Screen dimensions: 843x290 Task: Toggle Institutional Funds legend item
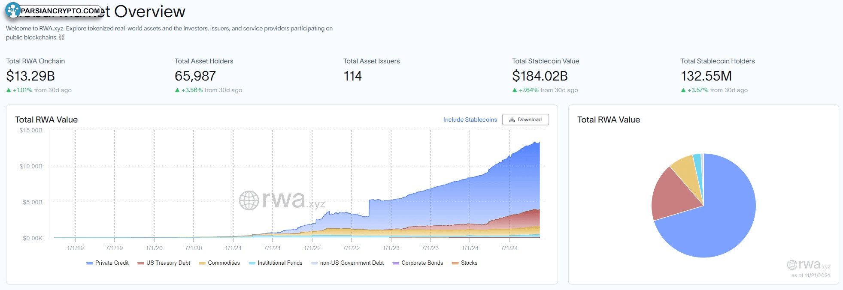[x=276, y=263]
